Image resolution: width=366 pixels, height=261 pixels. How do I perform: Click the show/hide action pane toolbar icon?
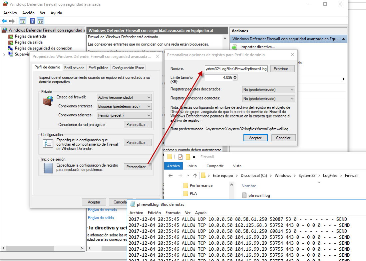click(41, 21)
